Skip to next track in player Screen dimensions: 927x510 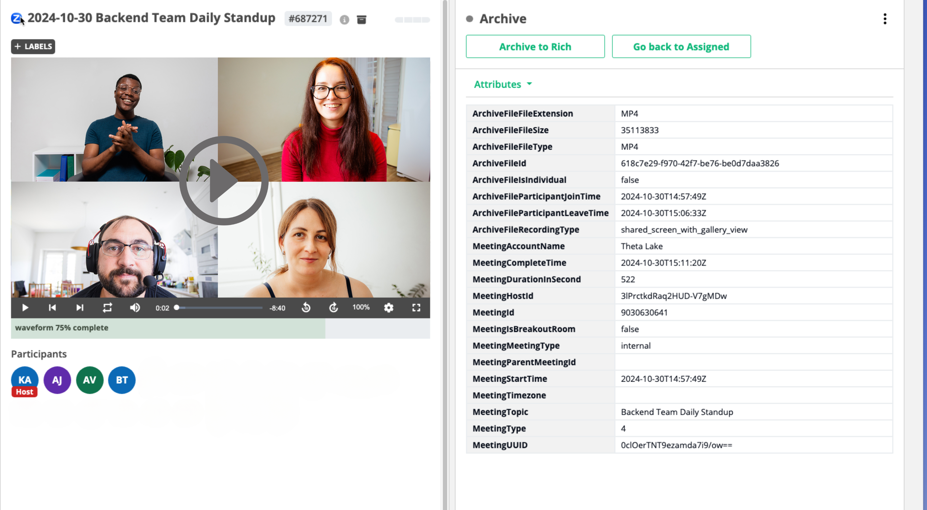[80, 308]
